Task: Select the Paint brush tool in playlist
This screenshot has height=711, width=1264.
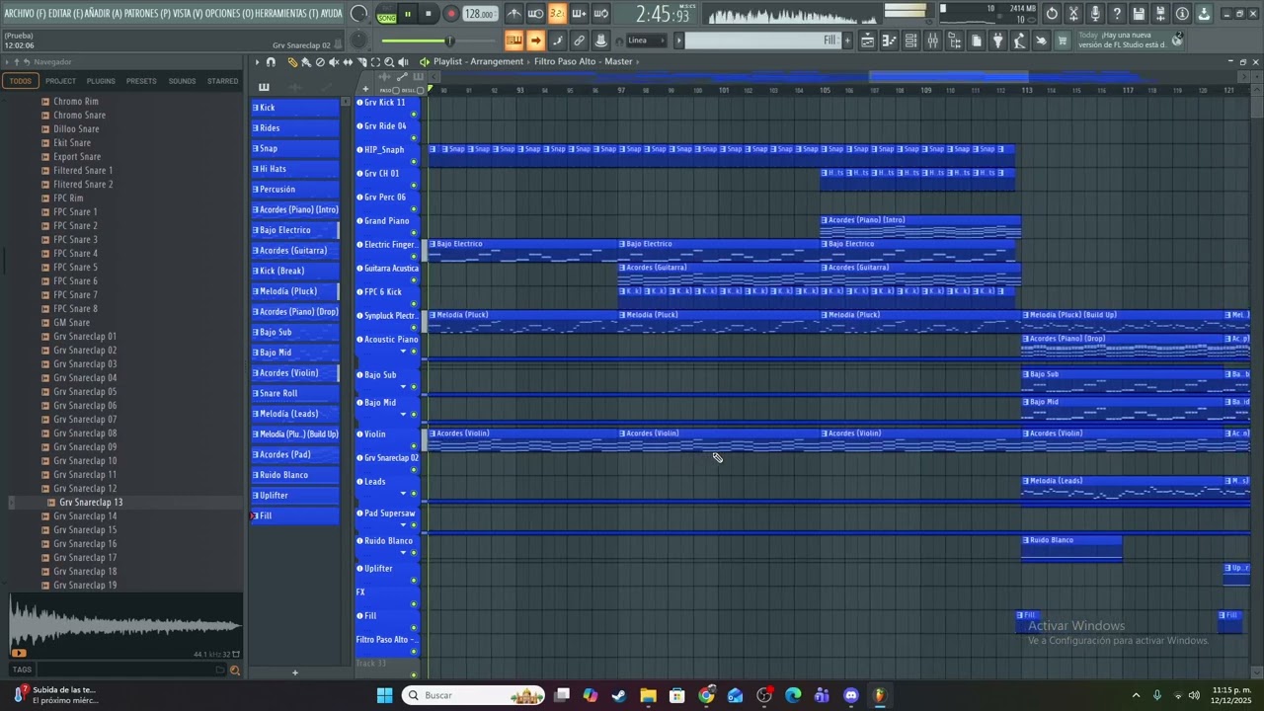Action: click(306, 62)
